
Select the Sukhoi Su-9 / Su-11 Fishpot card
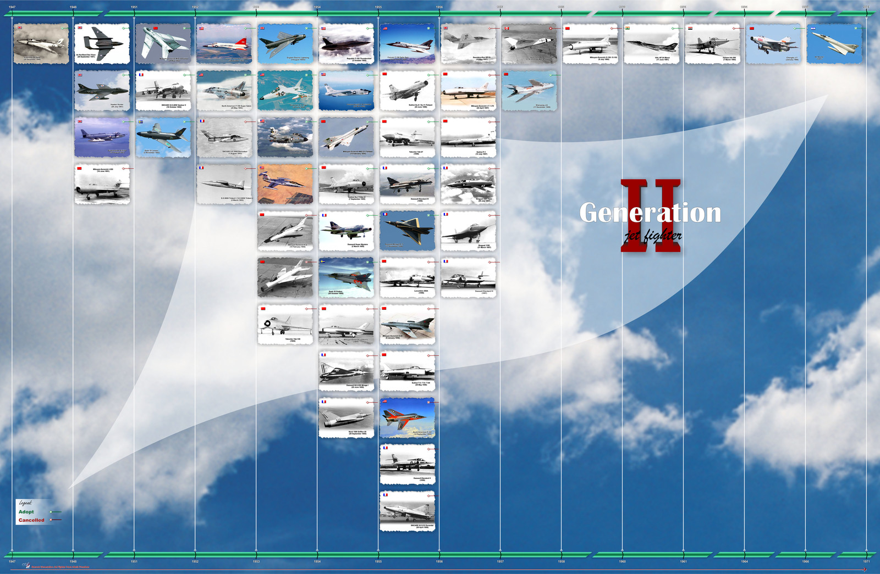(408, 91)
